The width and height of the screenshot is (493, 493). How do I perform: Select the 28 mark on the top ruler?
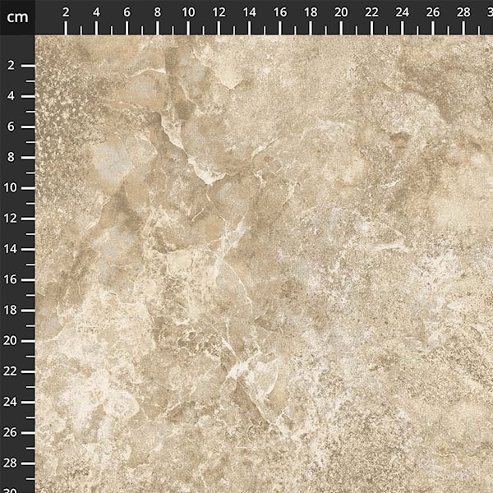463,12
